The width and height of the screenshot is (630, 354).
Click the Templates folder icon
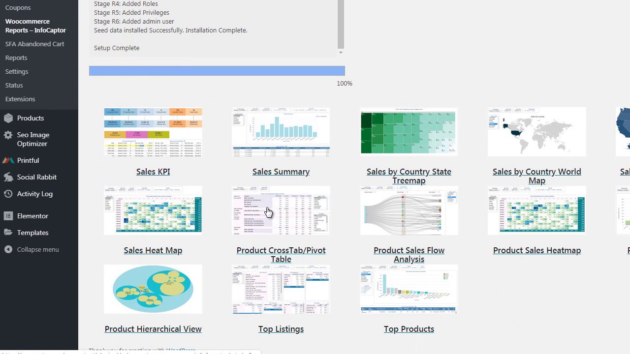(8, 233)
